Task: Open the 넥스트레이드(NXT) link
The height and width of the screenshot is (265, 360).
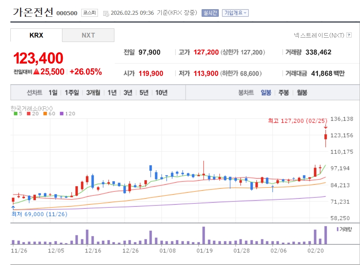Action: pyautogui.click(x=319, y=35)
